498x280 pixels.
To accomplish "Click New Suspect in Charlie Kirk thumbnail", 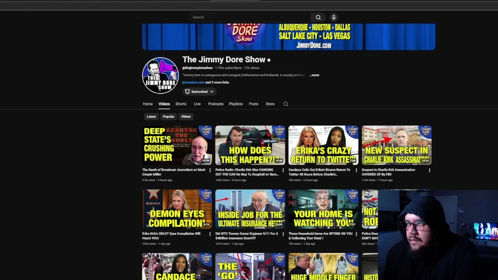I will [396, 145].
